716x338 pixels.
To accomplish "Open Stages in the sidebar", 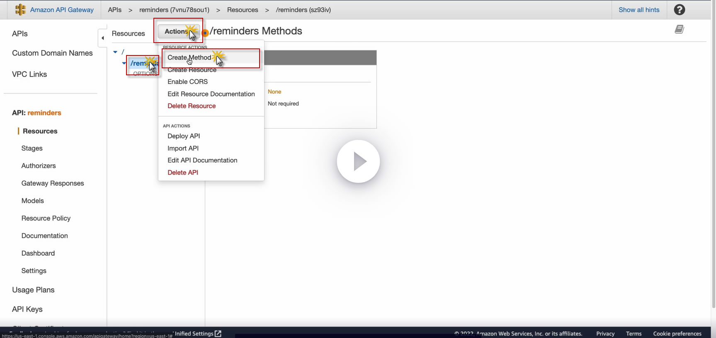I will pyautogui.click(x=32, y=148).
